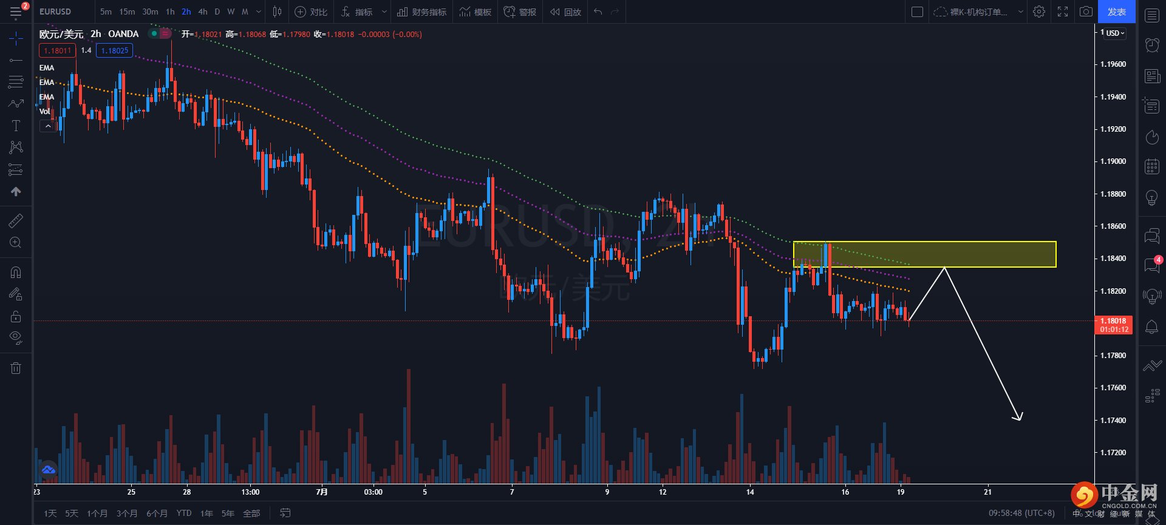
Task: Select the ruler measure tool
Action: tap(16, 220)
